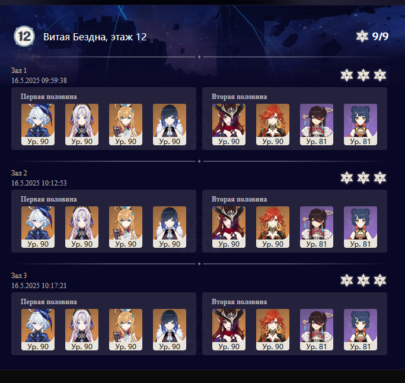Open eyepatch character level 81 in Зал 1
Screen dimensions: 405x383
click(317, 125)
